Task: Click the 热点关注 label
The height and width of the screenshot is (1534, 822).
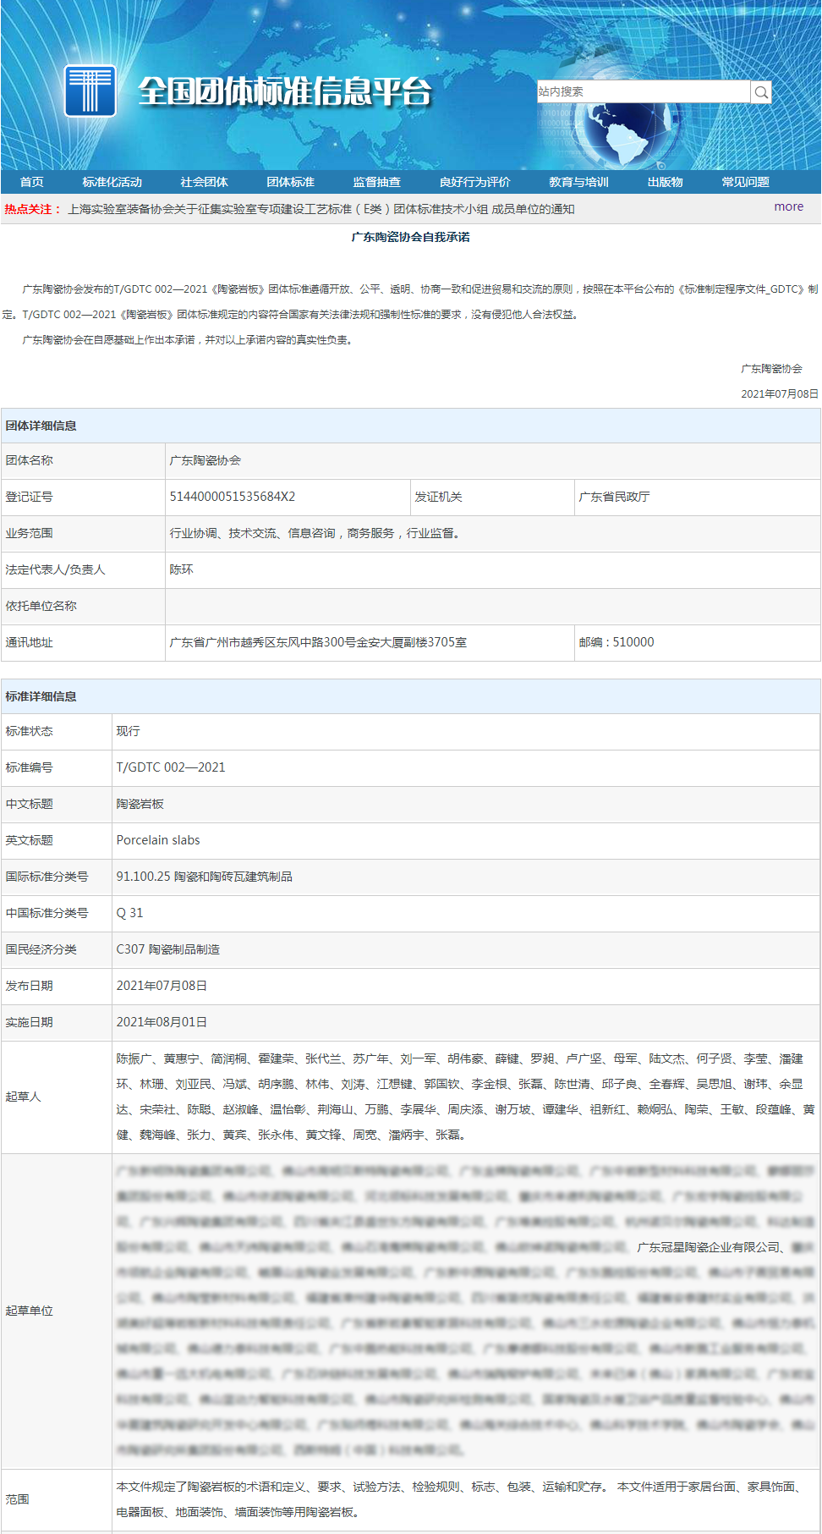Action: 32,209
